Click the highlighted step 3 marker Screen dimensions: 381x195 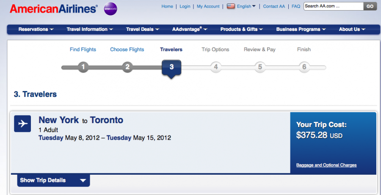click(x=171, y=68)
